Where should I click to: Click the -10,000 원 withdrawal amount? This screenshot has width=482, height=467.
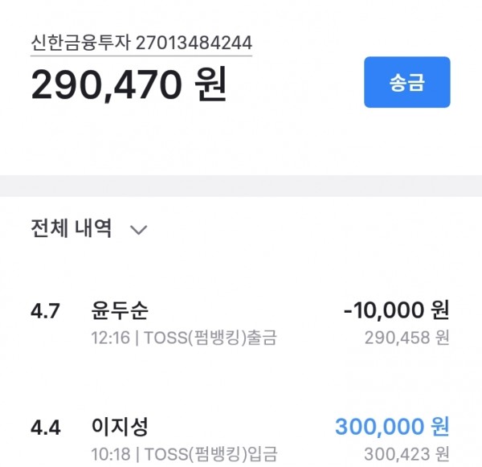(396, 310)
